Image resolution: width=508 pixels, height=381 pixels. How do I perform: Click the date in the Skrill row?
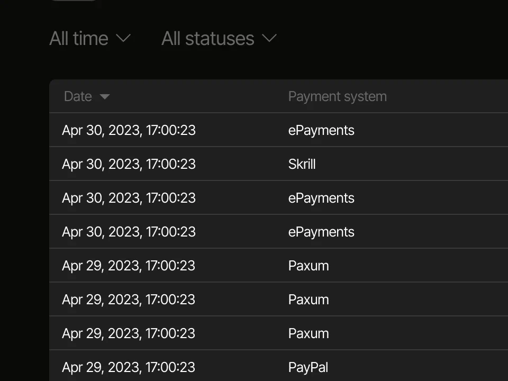[129, 164]
